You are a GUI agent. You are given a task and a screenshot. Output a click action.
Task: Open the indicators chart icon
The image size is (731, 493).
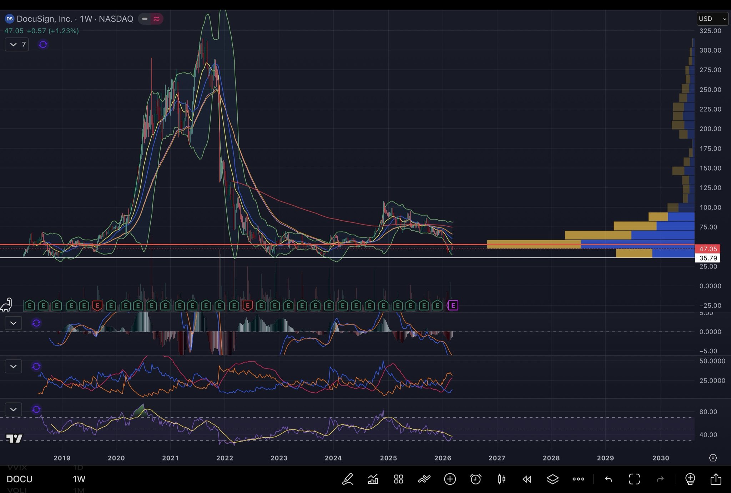(x=373, y=479)
